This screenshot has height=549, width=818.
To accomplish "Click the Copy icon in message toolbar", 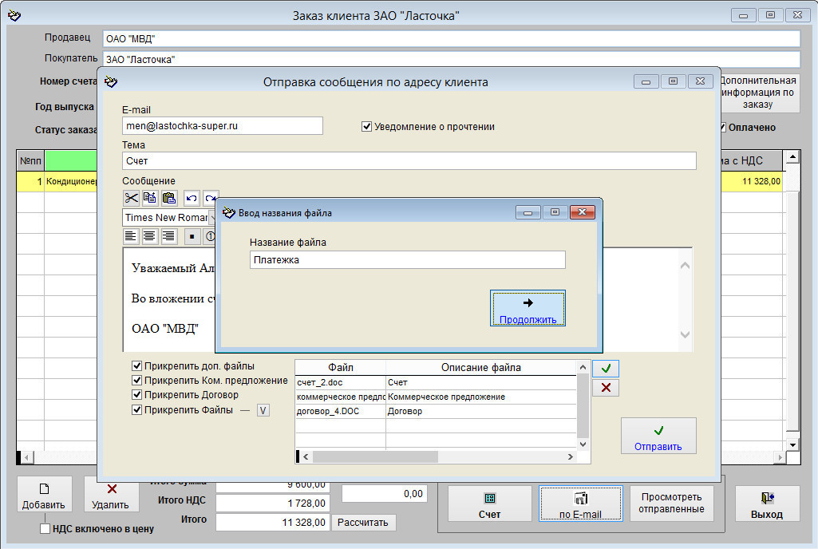I will [x=150, y=198].
